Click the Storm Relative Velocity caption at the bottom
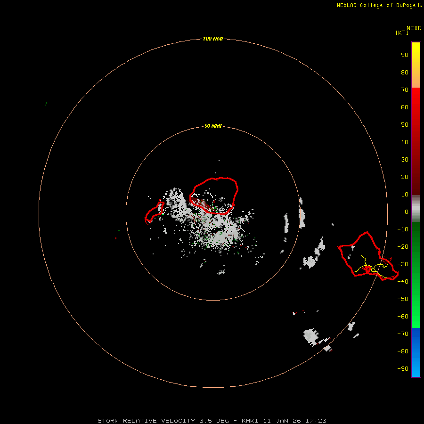 pos(212,421)
